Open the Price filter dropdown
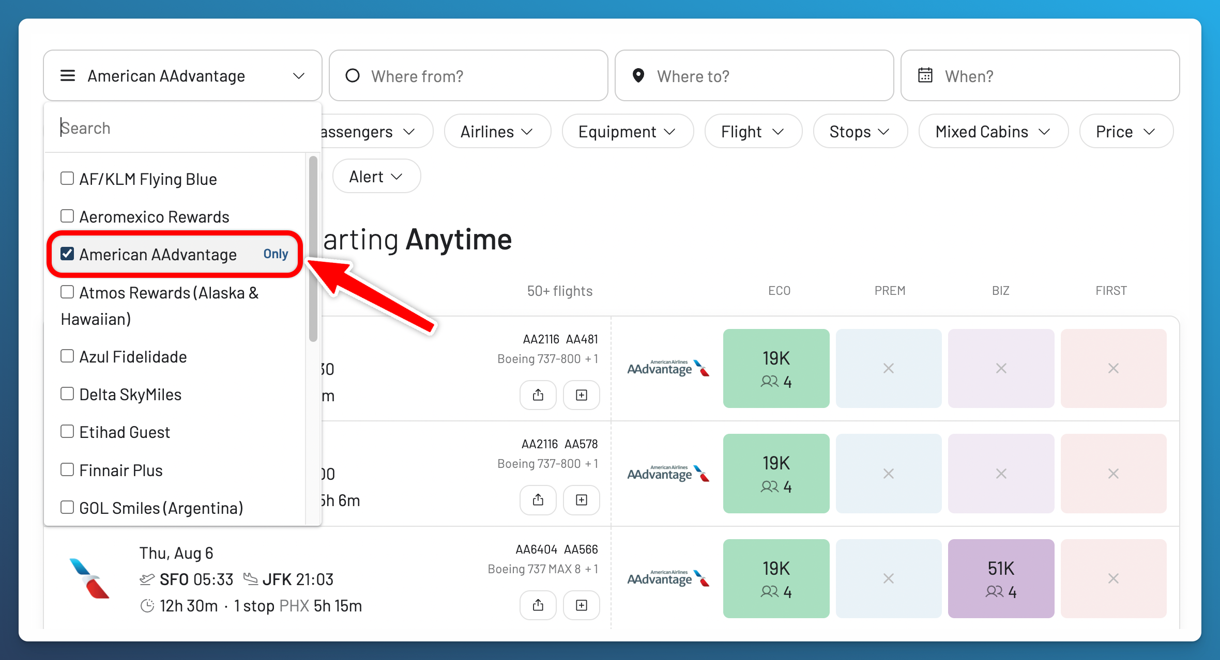The image size is (1220, 660). tap(1126, 132)
